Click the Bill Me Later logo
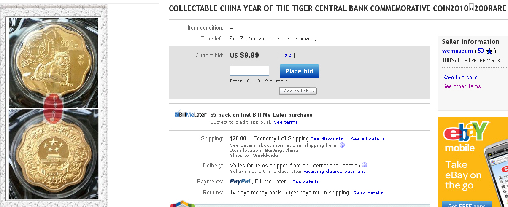The width and height of the screenshot is (508, 207). point(190,114)
